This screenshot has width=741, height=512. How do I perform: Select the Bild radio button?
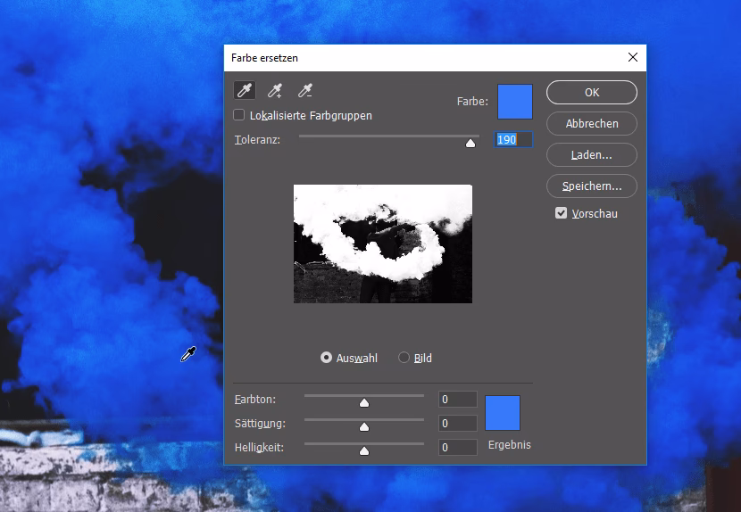pyautogui.click(x=404, y=358)
